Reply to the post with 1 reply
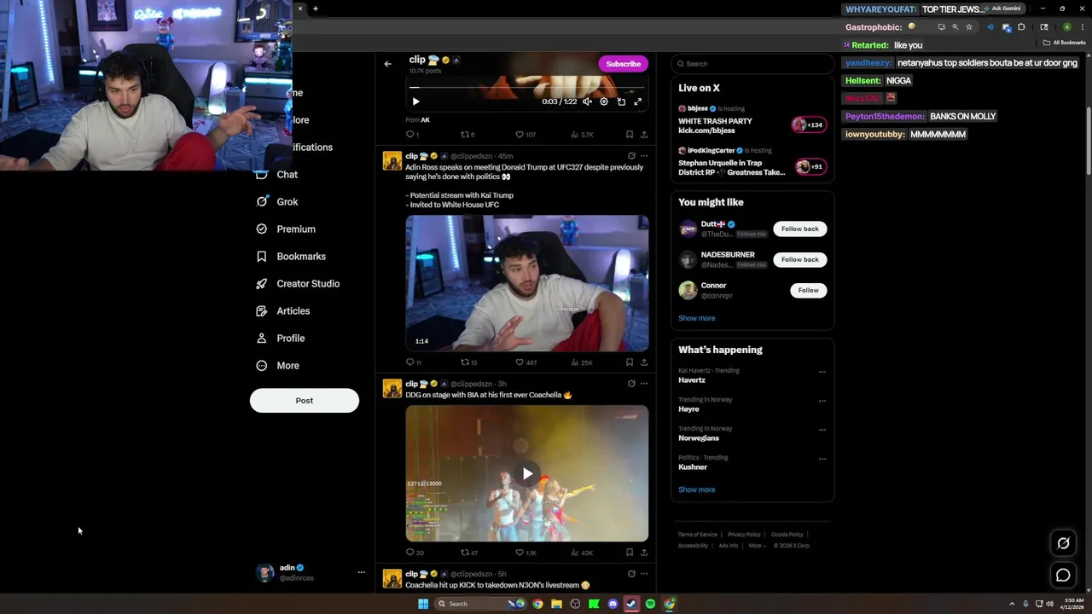The width and height of the screenshot is (1092, 614). (412, 135)
